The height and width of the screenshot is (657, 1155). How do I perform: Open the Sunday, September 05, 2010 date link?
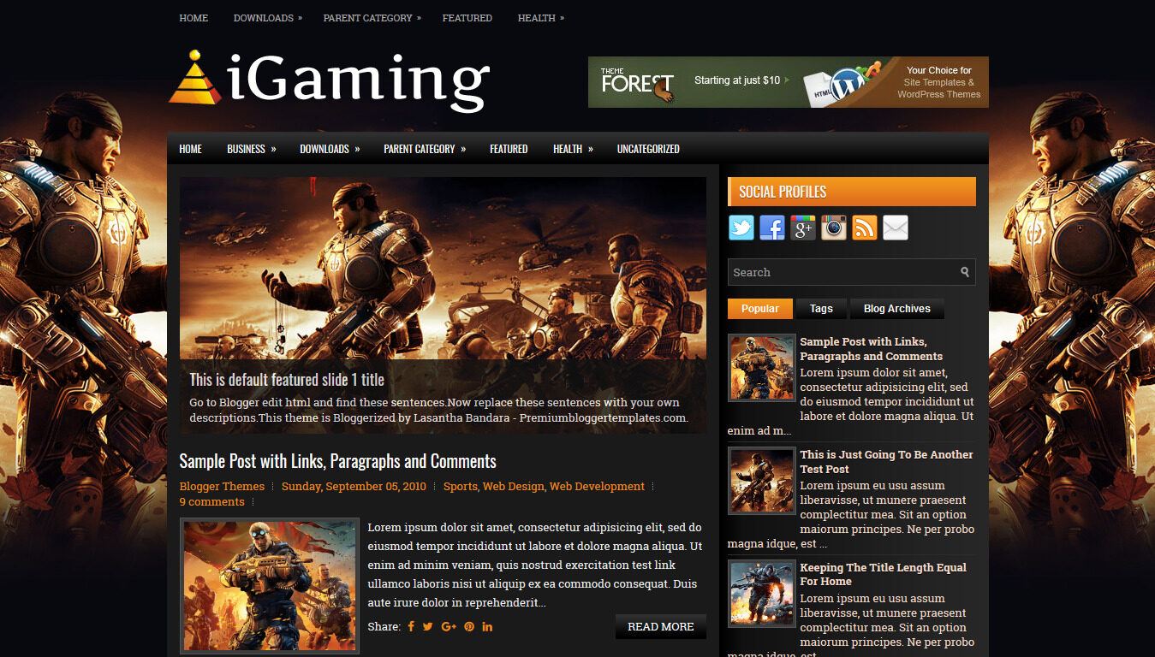click(x=354, y=486)
